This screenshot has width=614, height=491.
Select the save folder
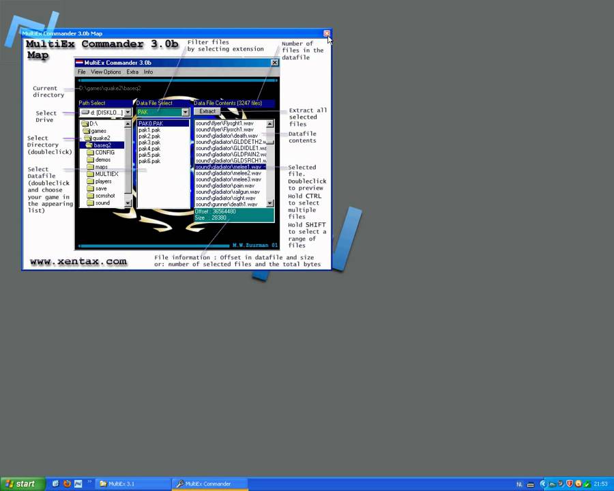97,189
